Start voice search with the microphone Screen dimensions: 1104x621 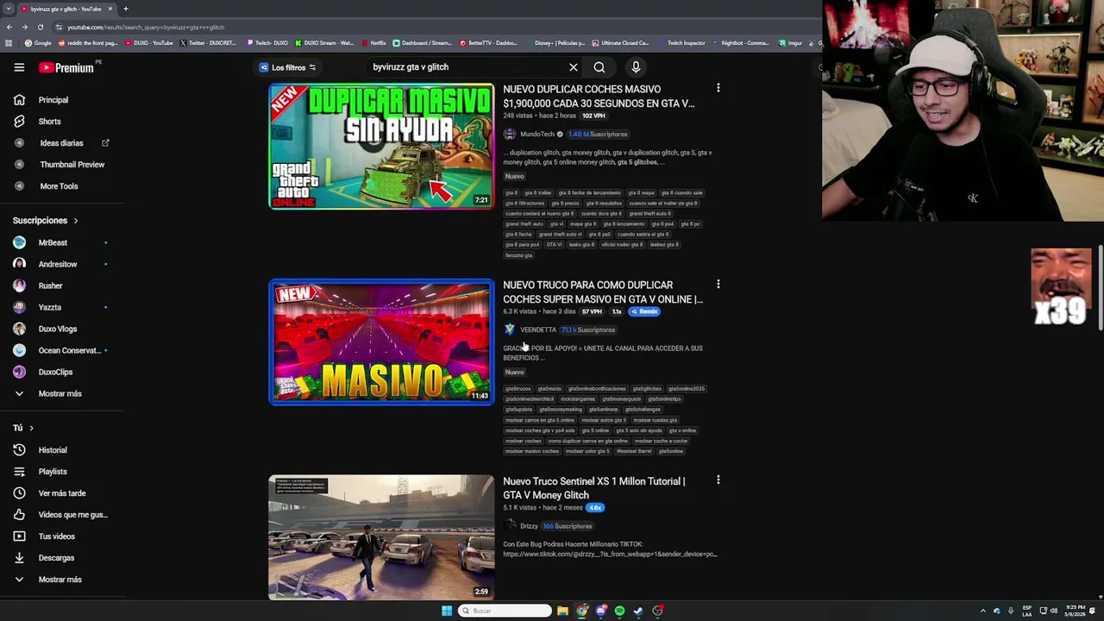point(636,67)
